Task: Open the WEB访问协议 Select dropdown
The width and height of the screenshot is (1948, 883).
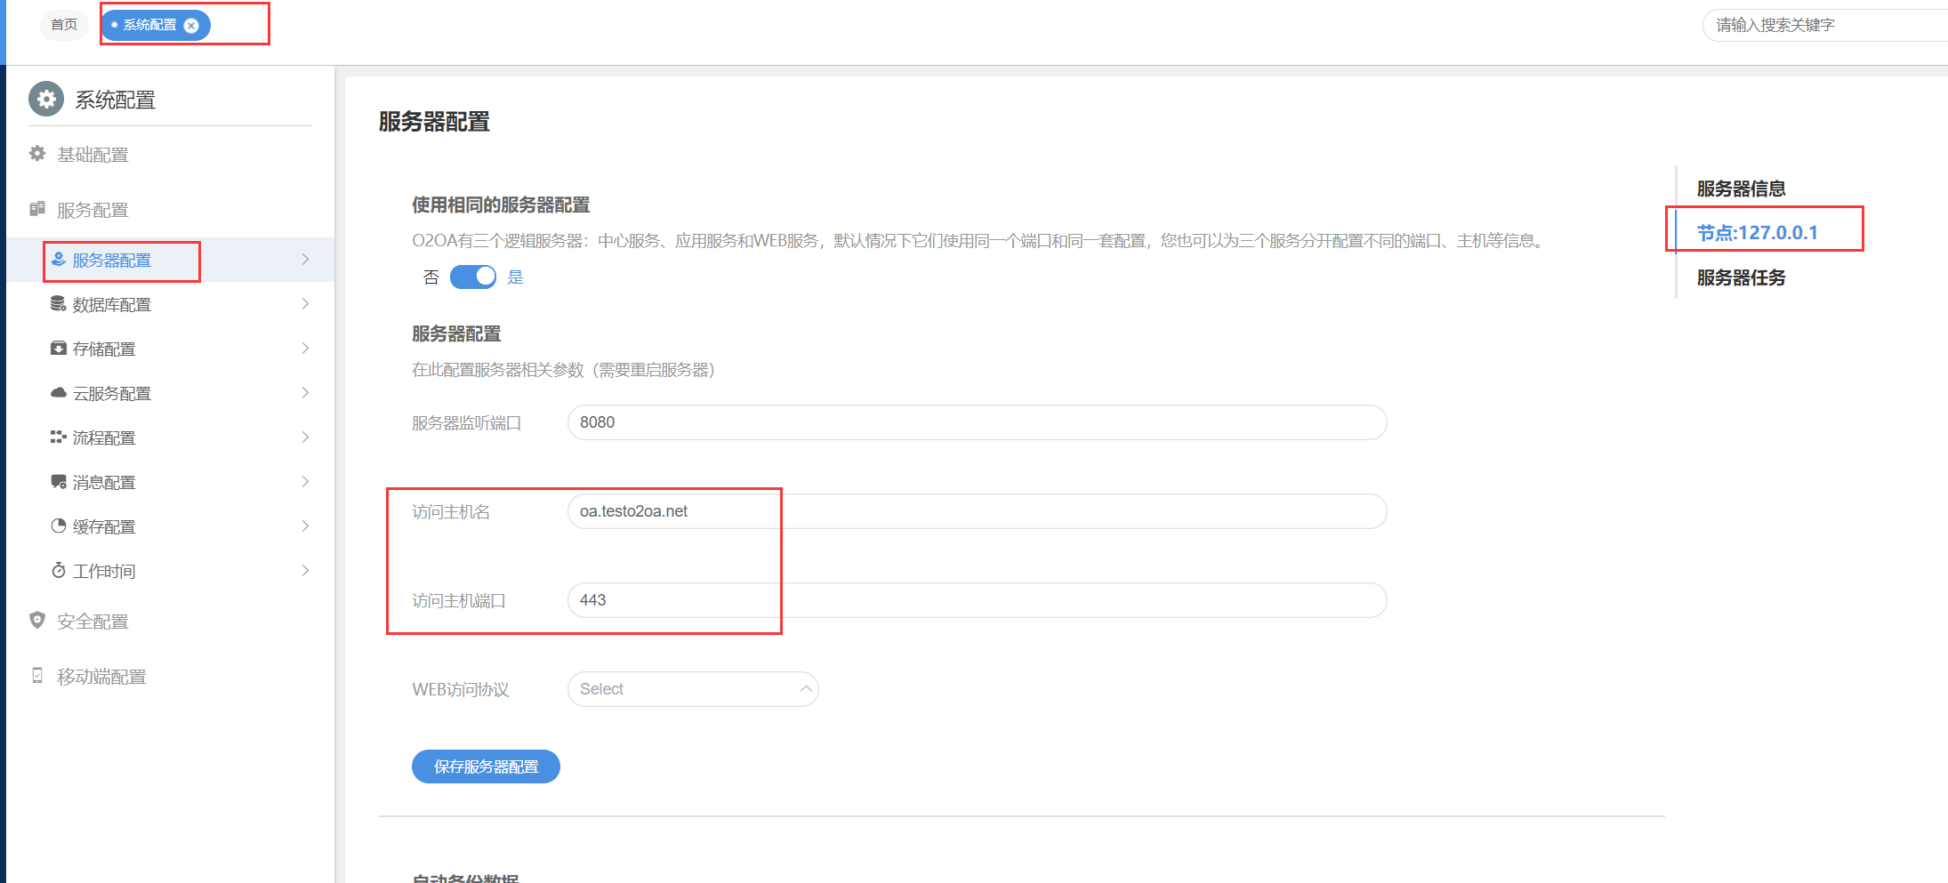Action: 692,689
